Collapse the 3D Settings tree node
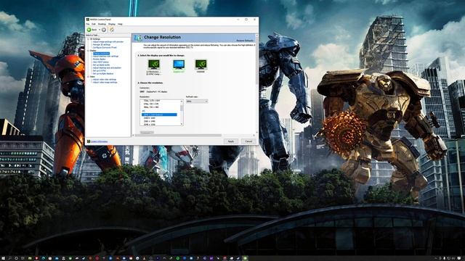Screen dimensions: 465x261 pyautogui.click(x=88, y=39)
